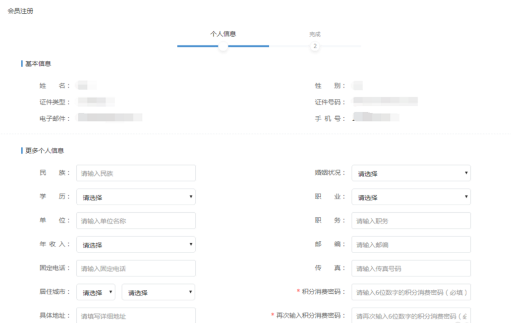Open the 年收入 (annual income) dropdown

point(135,244)
